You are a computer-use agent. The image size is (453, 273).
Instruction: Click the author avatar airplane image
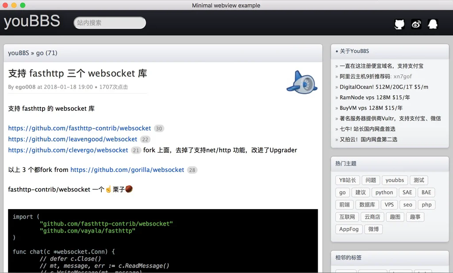[302, 82]
